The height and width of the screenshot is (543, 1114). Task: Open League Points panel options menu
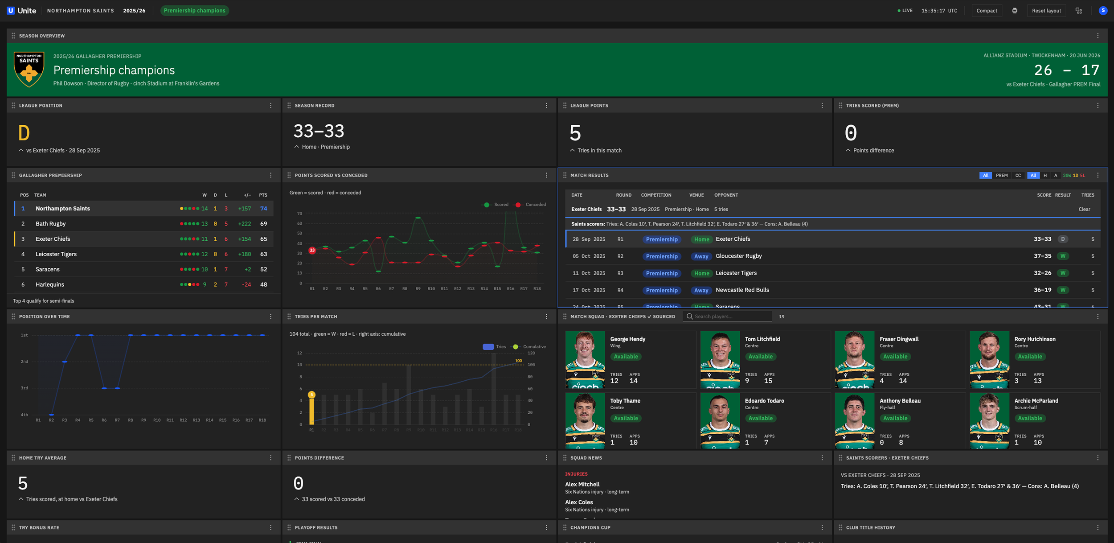pyautogui.click(x=822, y=106)
